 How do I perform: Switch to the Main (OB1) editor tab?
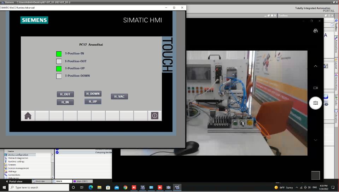coord(82,181)
